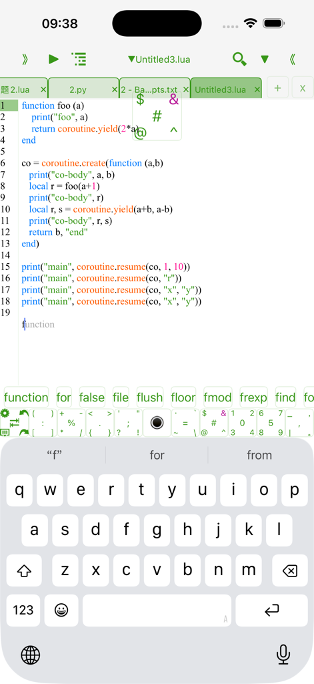Switch to the 123 numeric keyboard
The image size is (314, 684).
click(x=23, y=611)
